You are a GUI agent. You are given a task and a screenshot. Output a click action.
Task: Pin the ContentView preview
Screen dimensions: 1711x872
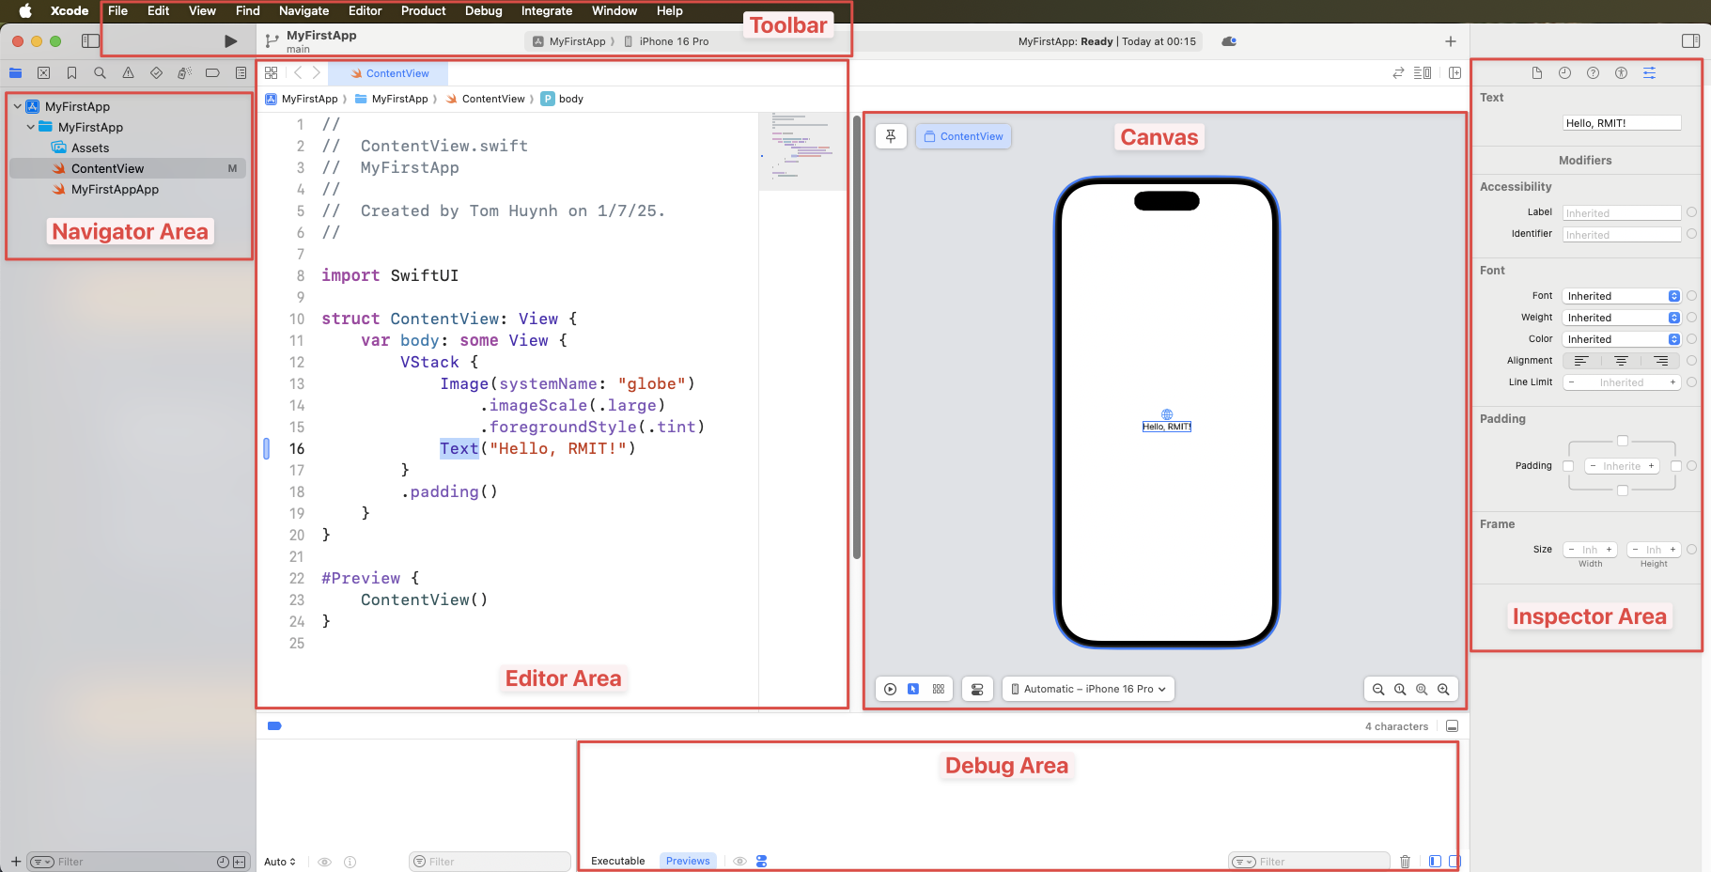[x=890, y=135]
